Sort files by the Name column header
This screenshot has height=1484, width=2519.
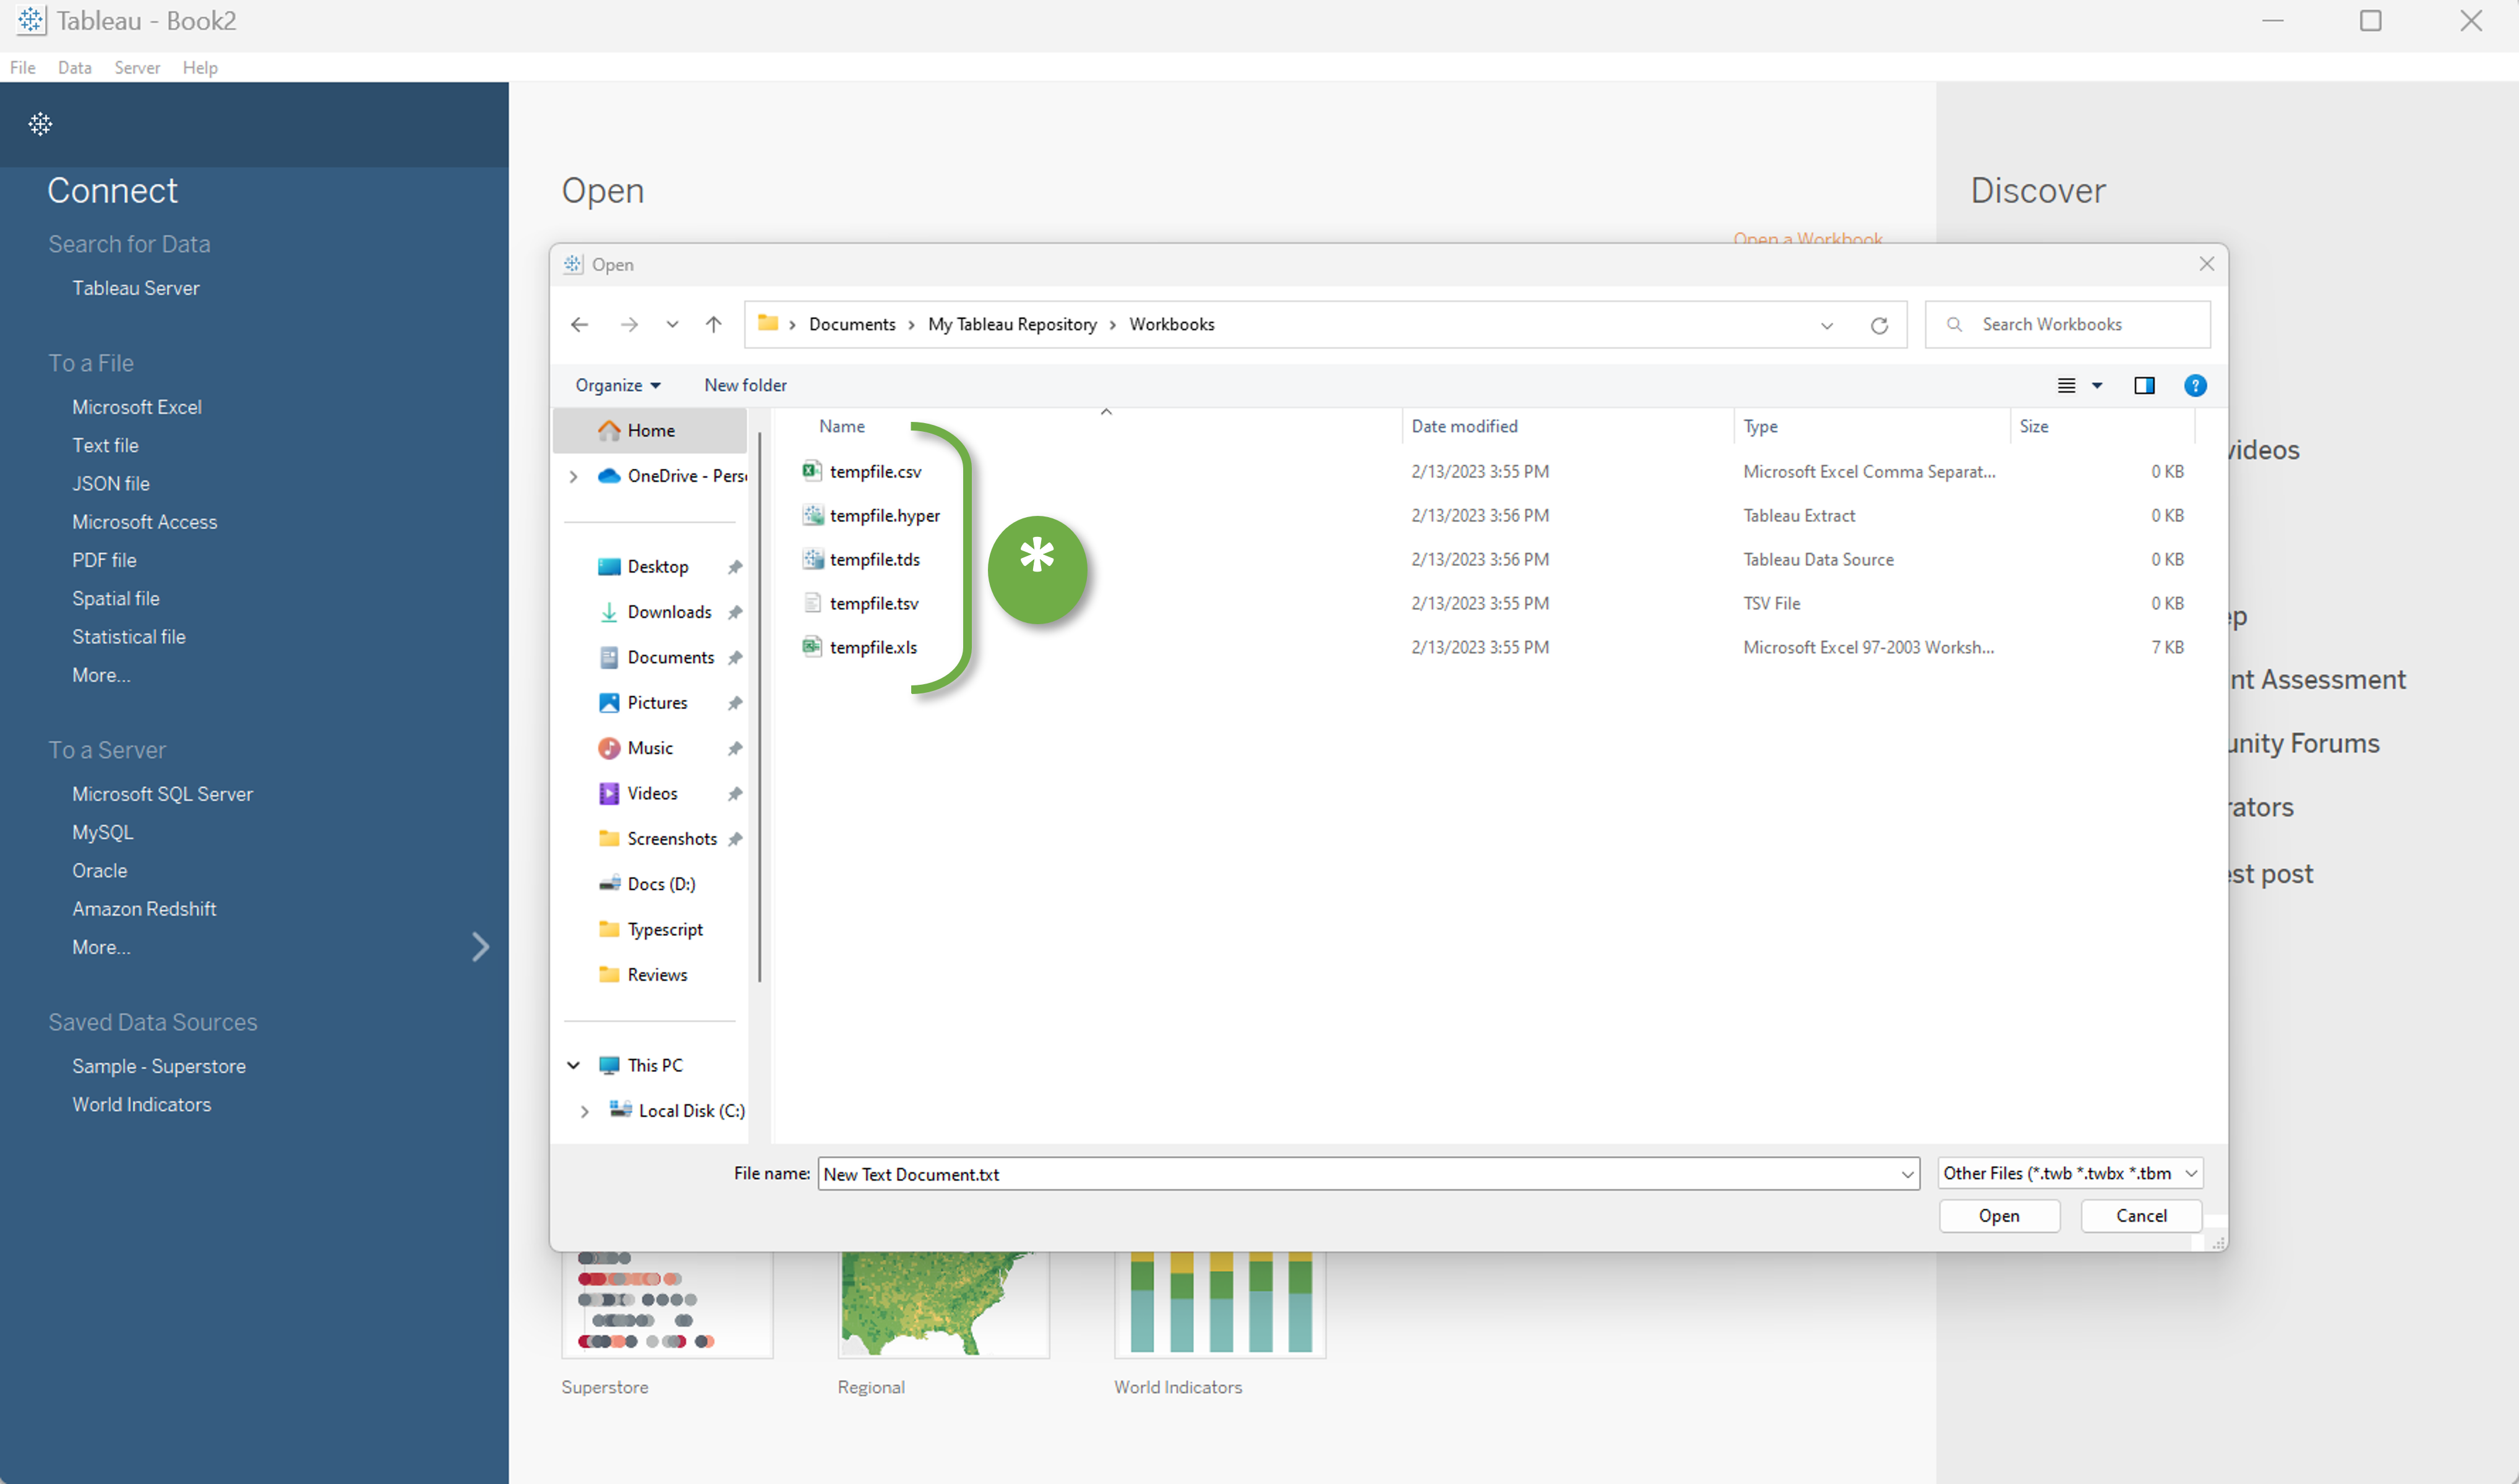[x=842, y=426]
